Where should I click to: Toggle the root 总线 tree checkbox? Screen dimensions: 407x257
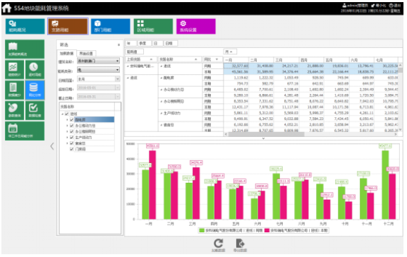click(x=67, y=114)
